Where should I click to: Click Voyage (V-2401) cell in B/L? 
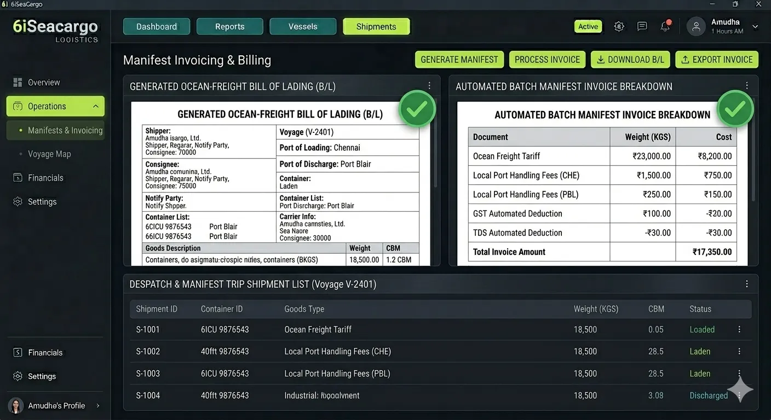348,132
